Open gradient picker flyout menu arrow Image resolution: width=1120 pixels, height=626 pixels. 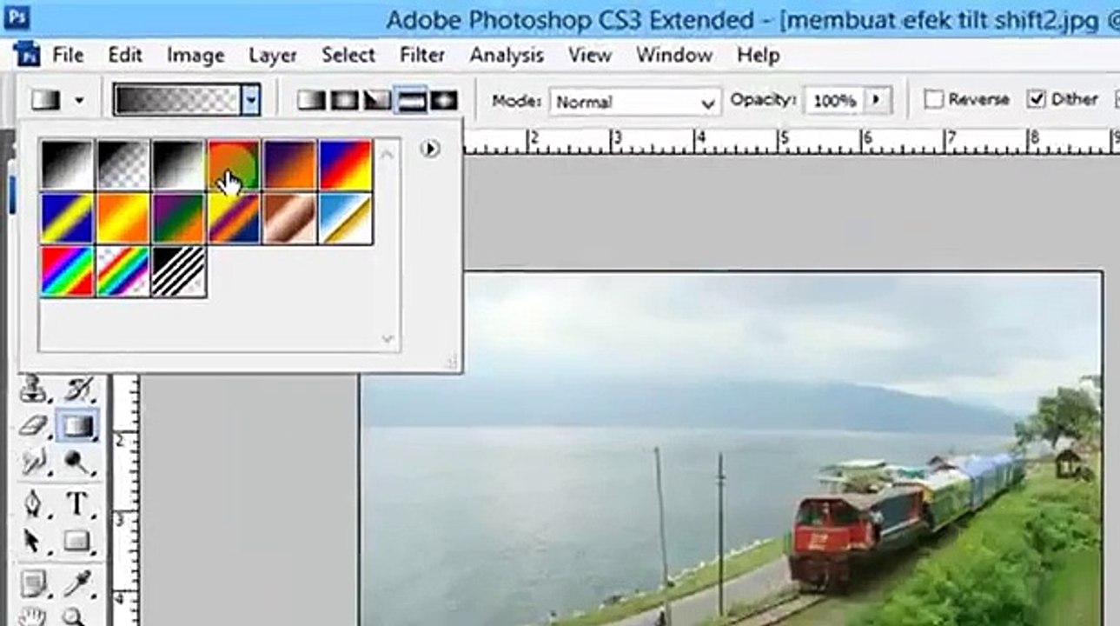coord(429,149)
